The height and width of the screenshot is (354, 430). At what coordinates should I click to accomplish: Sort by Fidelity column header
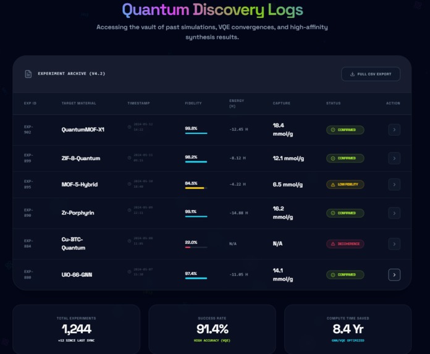[193, 103]
